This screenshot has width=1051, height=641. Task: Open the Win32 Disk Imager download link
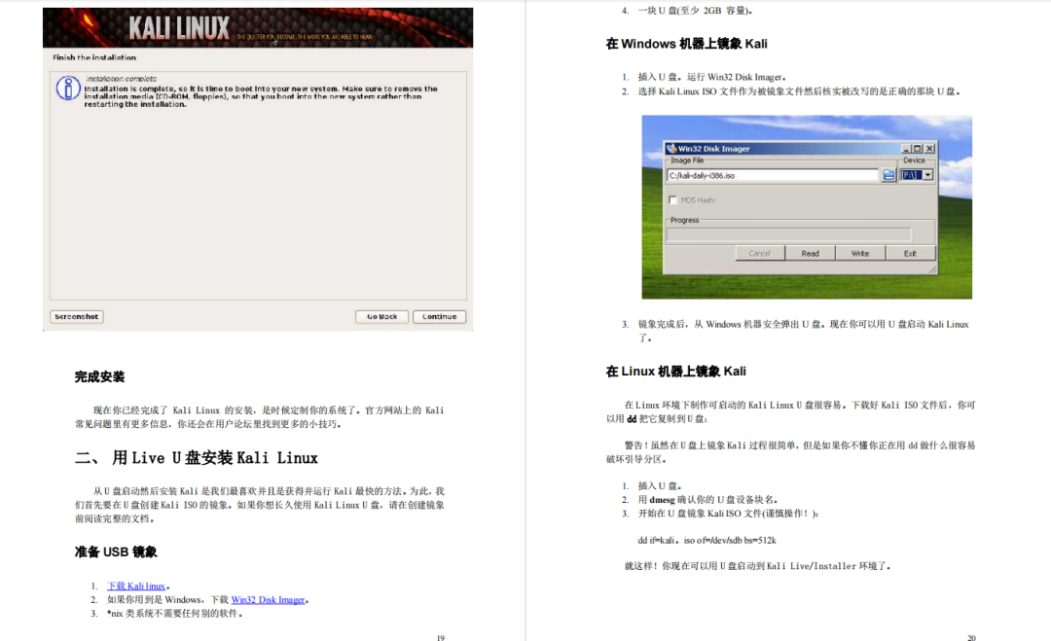[269, 600]
